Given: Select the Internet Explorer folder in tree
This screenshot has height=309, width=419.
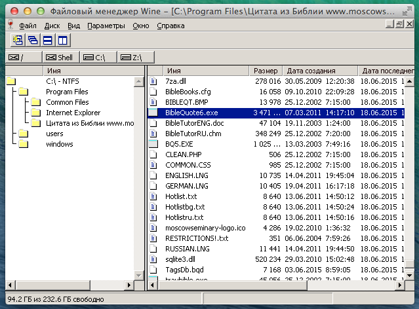Looking at the screenshot, I should (x=73, y=113).
